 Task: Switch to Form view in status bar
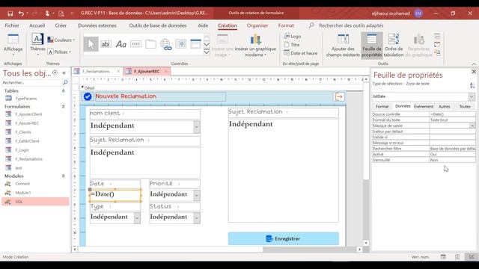pos(443,257)
